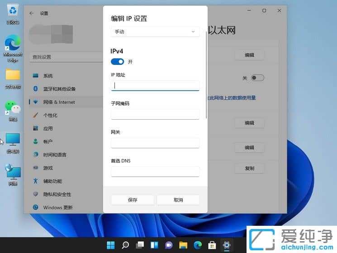The height and width of the screenshot is (253, 337).
Task: Open 蓝牙和其他设备 in the Settings sidebar
Action: 66,89
